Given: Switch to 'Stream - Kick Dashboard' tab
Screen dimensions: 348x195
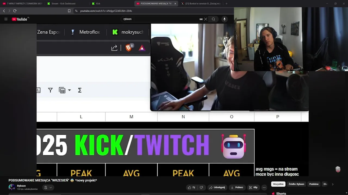Looking at the screenshot, I should (67, 4).
